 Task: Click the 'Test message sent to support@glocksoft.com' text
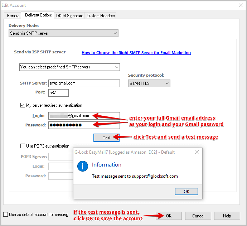135,176
